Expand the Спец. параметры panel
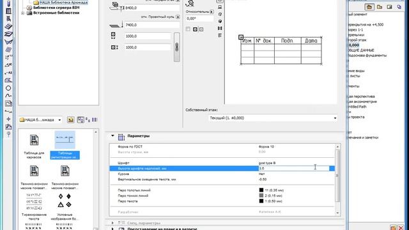 tap(112, 223)
